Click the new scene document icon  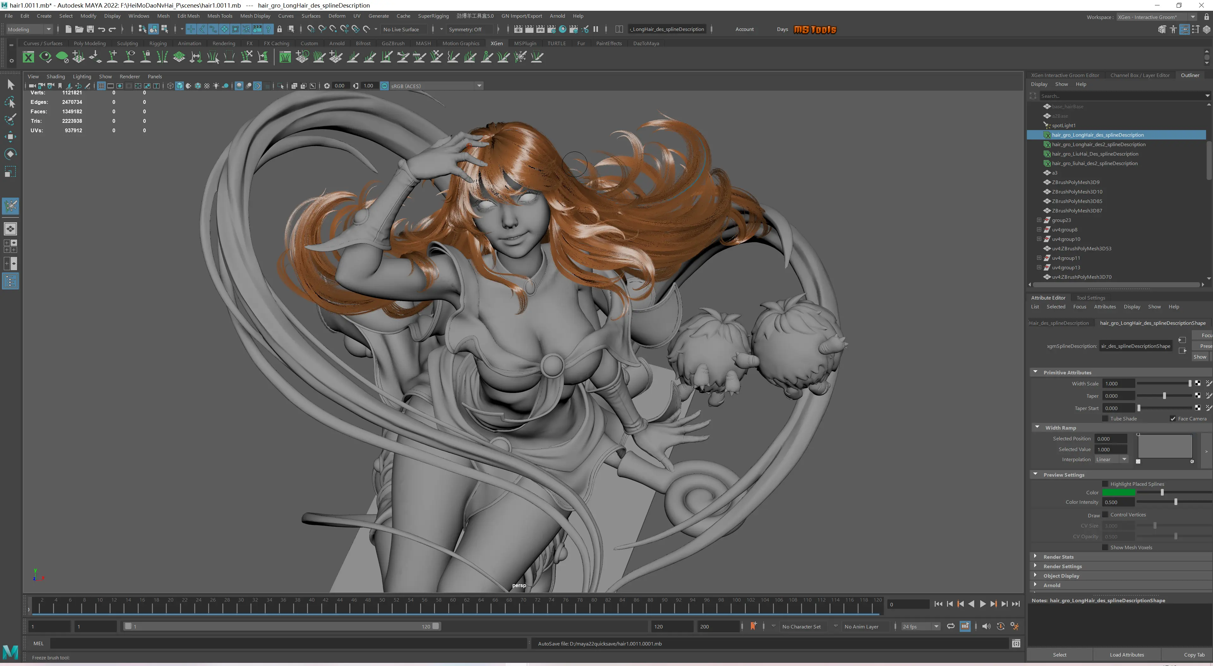click(68, 29)
